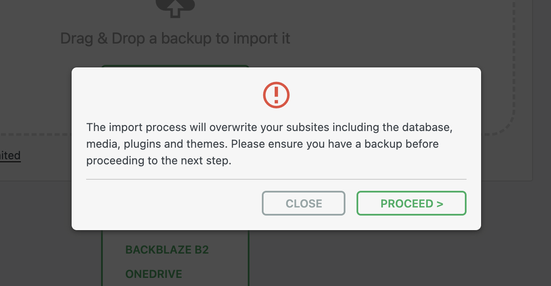Click the PROCEED button
This screenshot has height=286, width=551.
pos(411,203)
